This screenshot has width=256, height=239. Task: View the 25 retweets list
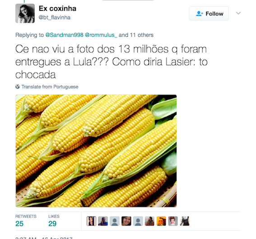point(26,221)
